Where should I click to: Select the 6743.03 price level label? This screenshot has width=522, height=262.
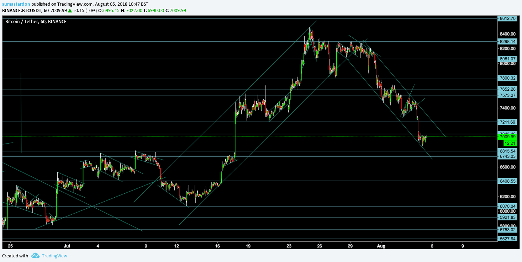(x=508, y=156)
